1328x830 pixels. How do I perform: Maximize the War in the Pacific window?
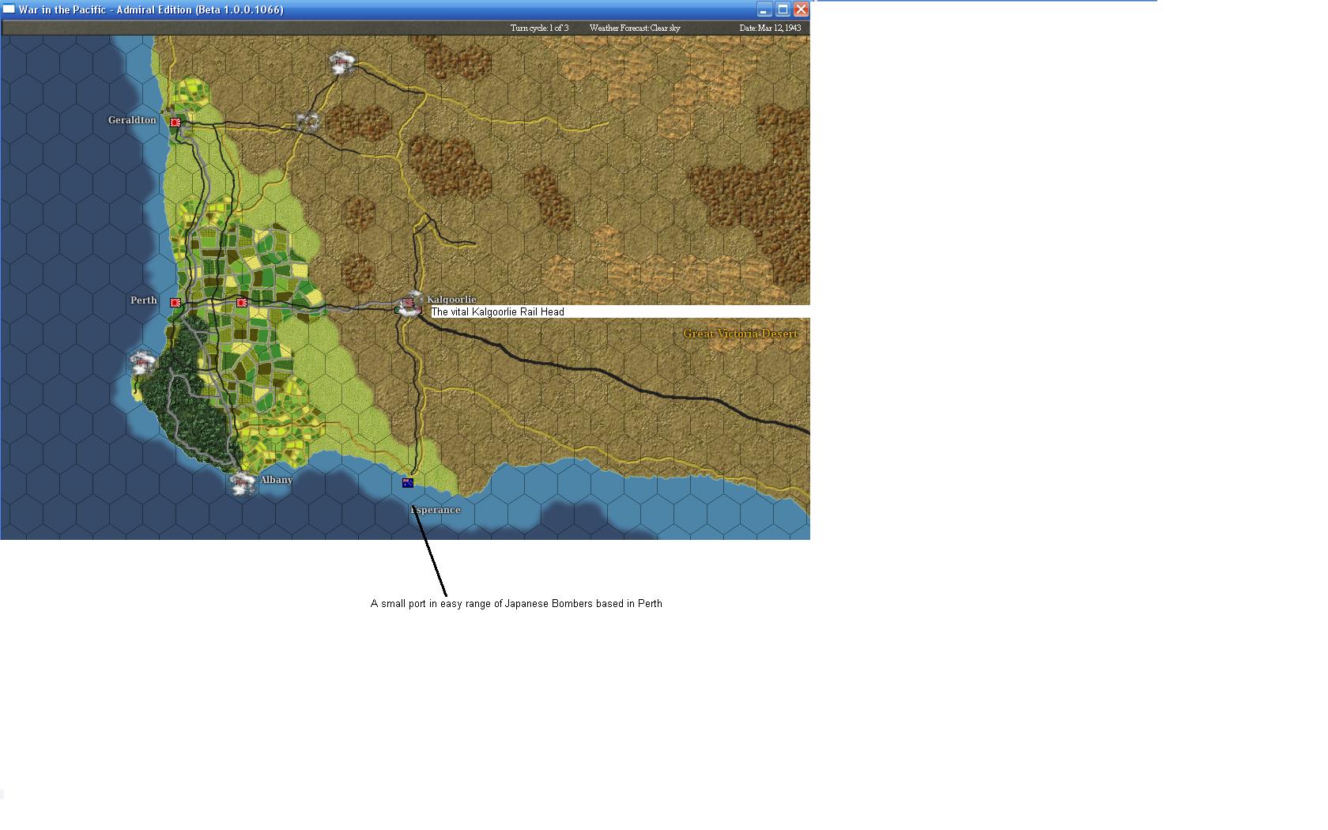pos(783,9)
